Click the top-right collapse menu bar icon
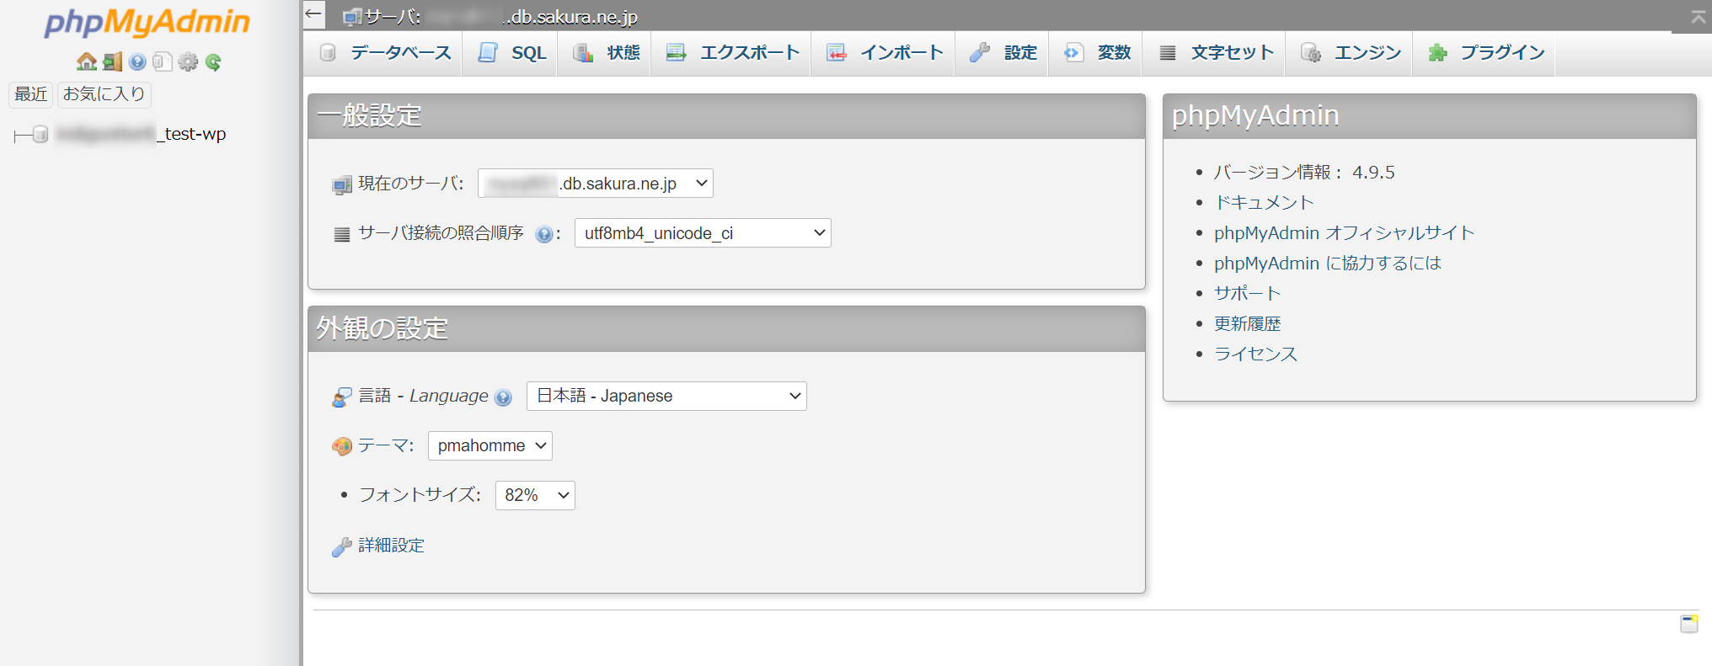This screenshot has height=666, width=1712. point(1699,16)
